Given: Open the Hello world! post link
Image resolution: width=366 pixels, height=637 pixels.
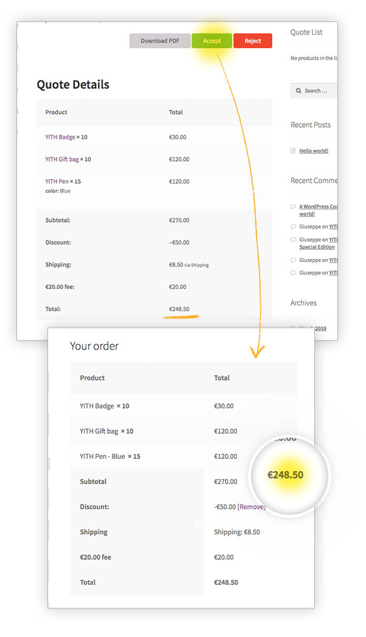Looking at the screenshot, I should point(314,151).
